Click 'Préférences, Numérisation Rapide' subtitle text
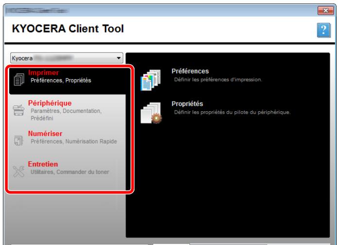The height and width of the screenshot is (245, 339). pos(74,141)
